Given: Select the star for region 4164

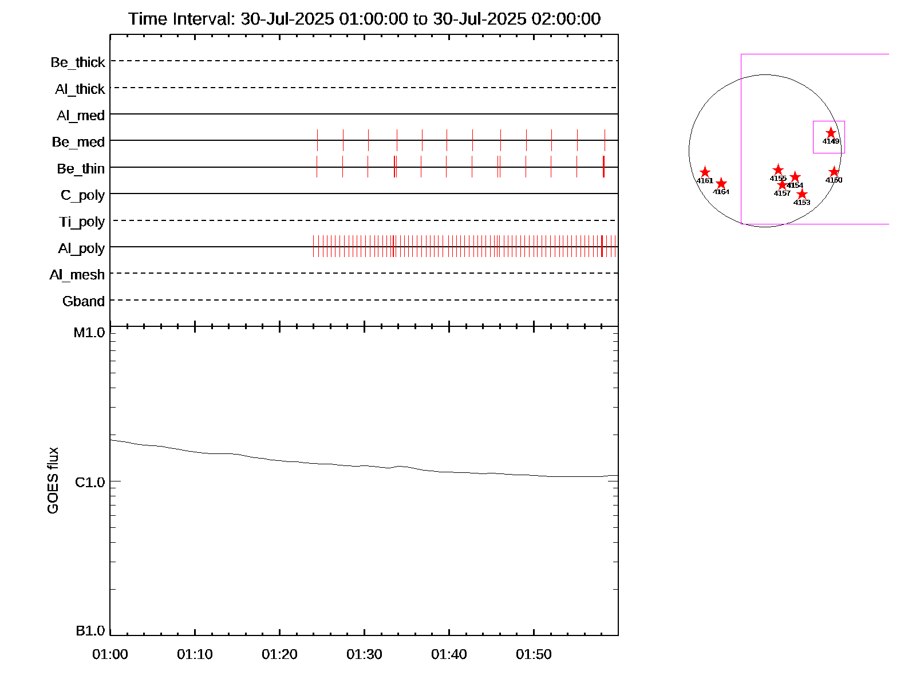Looking at the screenshot, I should [x=721, y=183].
